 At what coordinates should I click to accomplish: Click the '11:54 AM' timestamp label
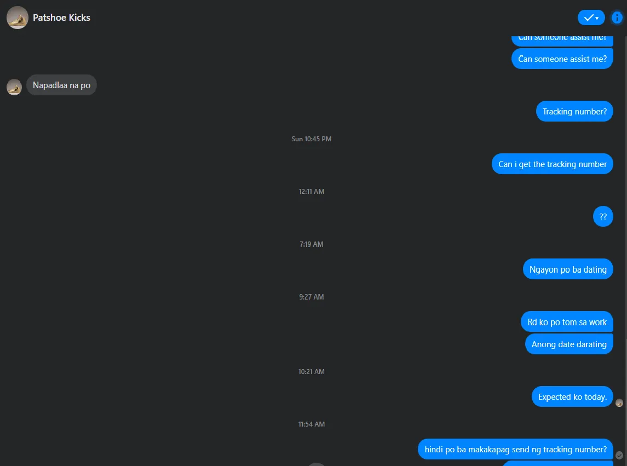[x=312, y=424]
